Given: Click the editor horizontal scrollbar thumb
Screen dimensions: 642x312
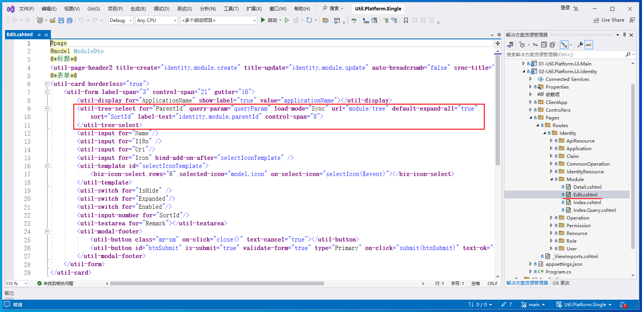Looking at the screenshot, I should point(217,283).
